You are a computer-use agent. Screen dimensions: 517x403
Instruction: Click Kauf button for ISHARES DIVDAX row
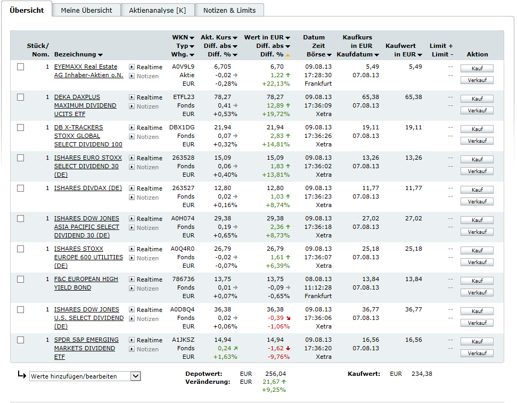(477, 190)
